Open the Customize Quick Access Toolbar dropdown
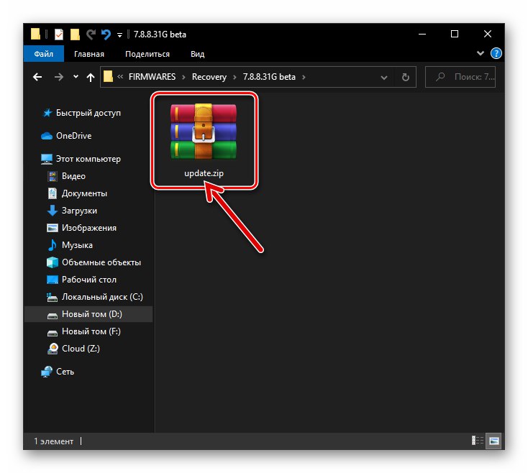 point(119,35)
